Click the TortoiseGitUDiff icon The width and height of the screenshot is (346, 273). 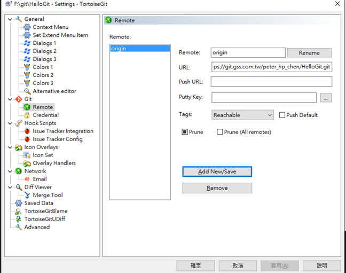19,219
